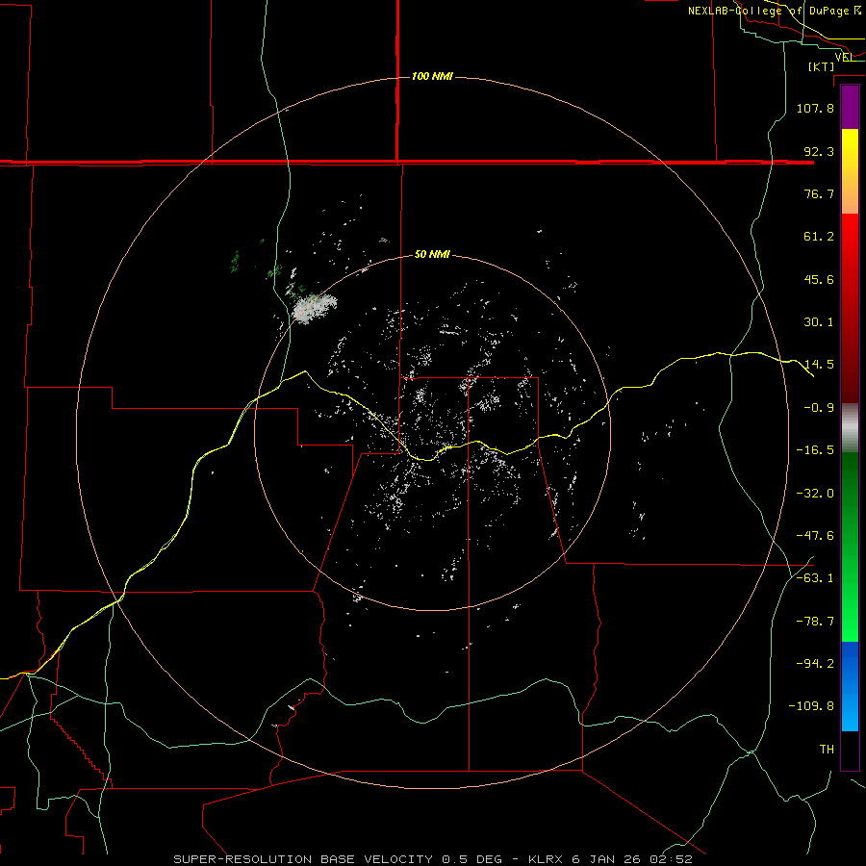The height and width of the screenshot is (866, 866).
Task: Select the 30.1 scale value
Action: pos(819,322)
